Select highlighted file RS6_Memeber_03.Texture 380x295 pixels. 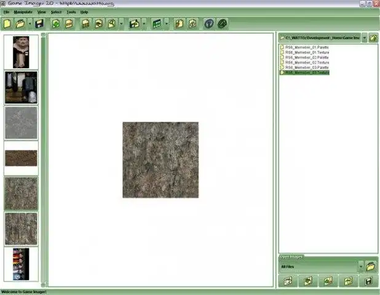pyautogui.click(x=304, y=73)
